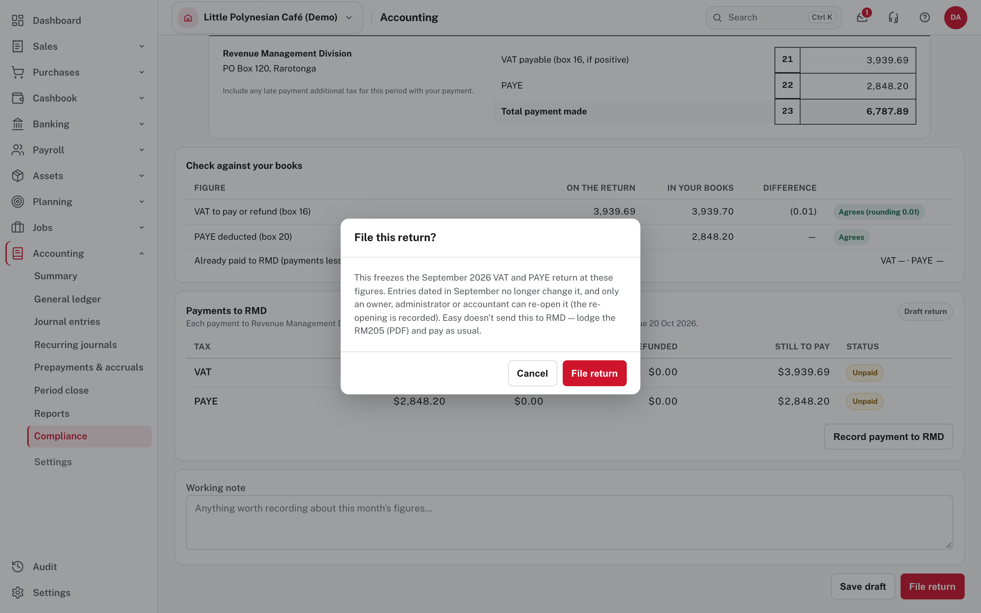Click the Ctrl K shortcut badge

(x=822, y=17)
